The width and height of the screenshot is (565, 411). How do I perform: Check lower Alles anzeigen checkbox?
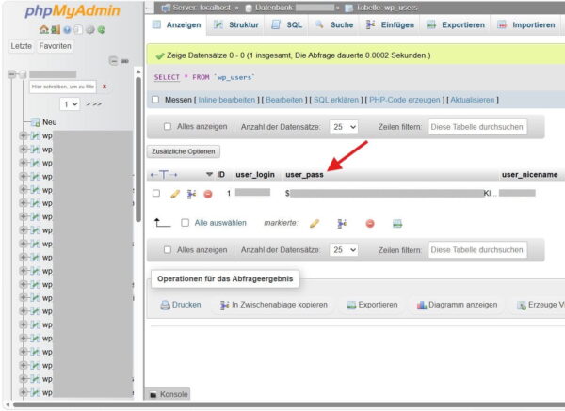click(168, 249)
